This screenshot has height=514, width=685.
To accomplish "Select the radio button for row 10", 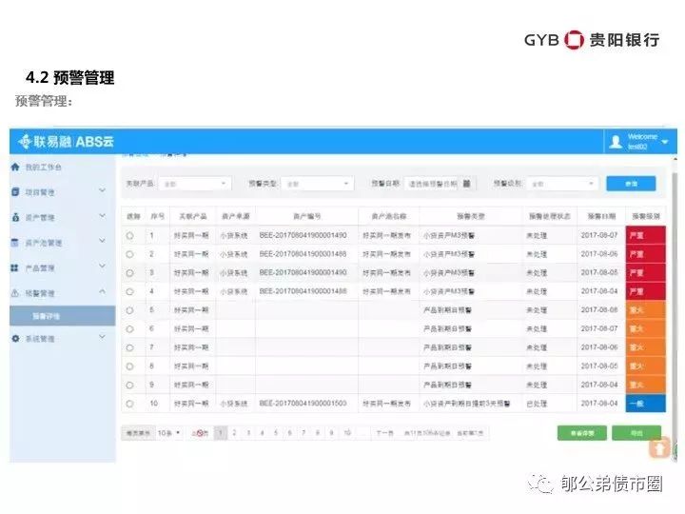I will 129,404.
